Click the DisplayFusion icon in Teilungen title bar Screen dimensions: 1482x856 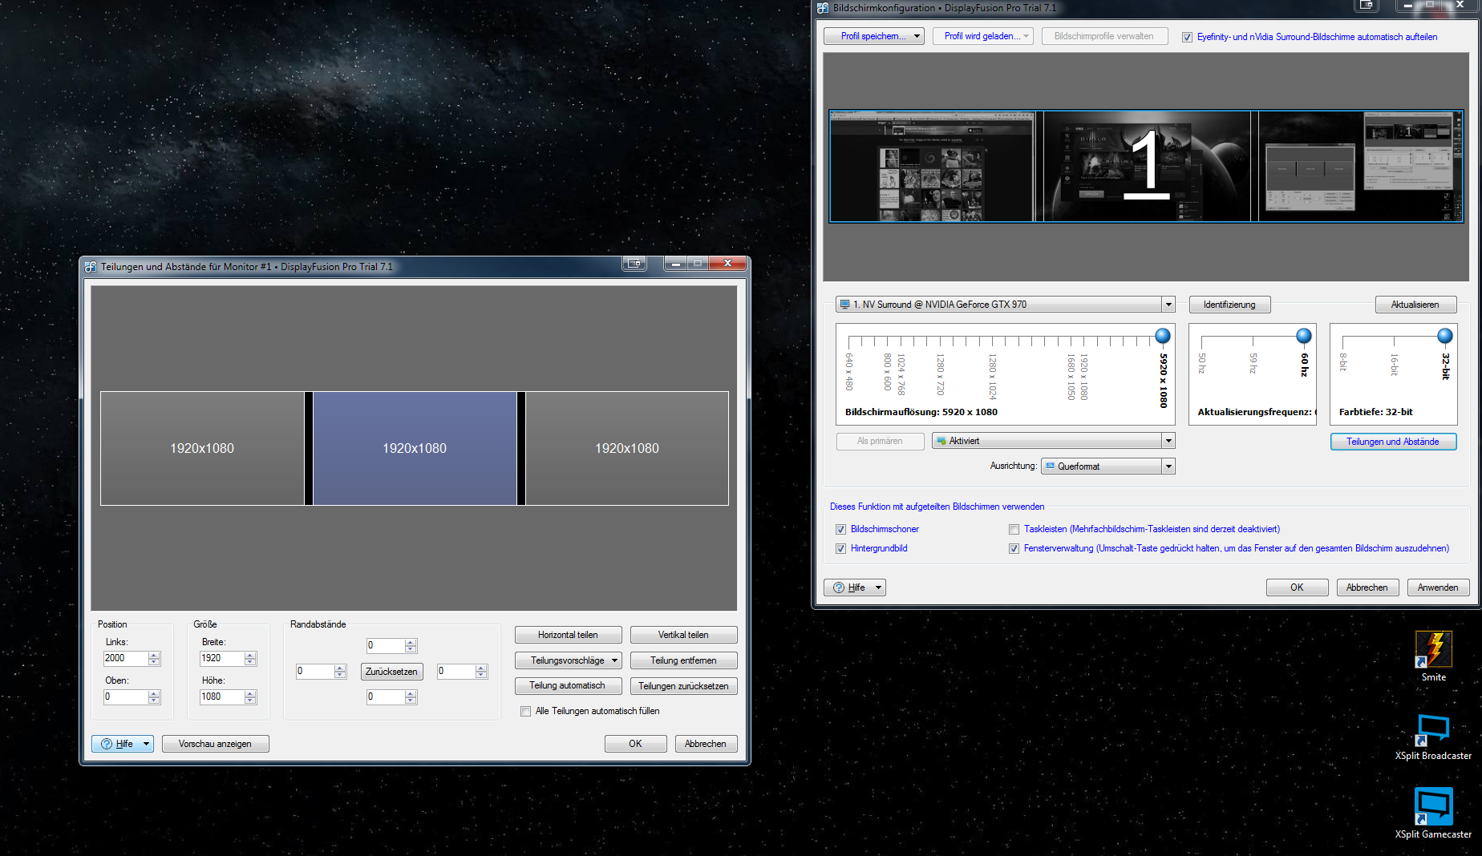click(x=91, y=267)
